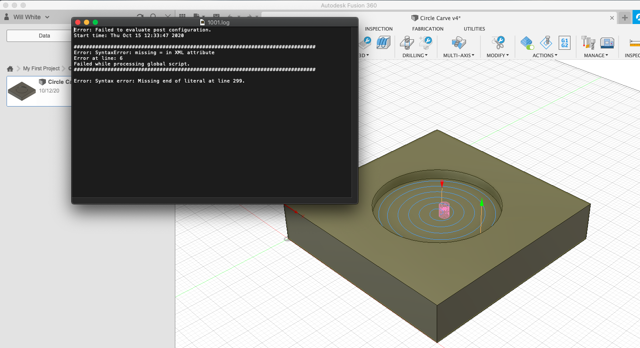Viewport: 640px width, 348px height.
Task: Expand the MULTI-AXIS dropdown menu
Action: click(458, 55)
